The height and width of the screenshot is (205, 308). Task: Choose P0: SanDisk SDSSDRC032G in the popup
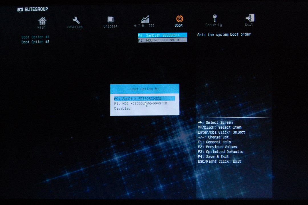[145, 99]
